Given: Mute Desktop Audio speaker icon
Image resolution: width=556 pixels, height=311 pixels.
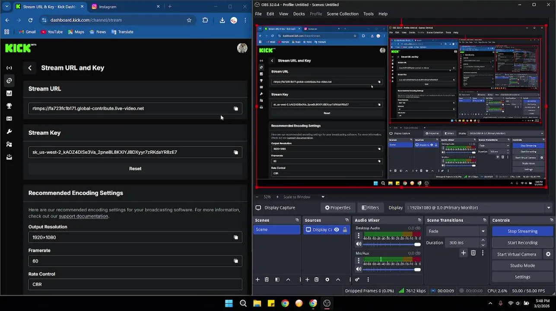Looking at the screenshot, I should 359,244.
